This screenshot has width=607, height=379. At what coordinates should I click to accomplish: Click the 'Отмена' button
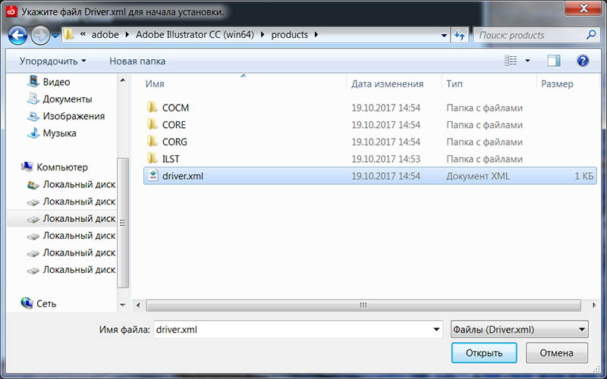click(x=556, y=353)
